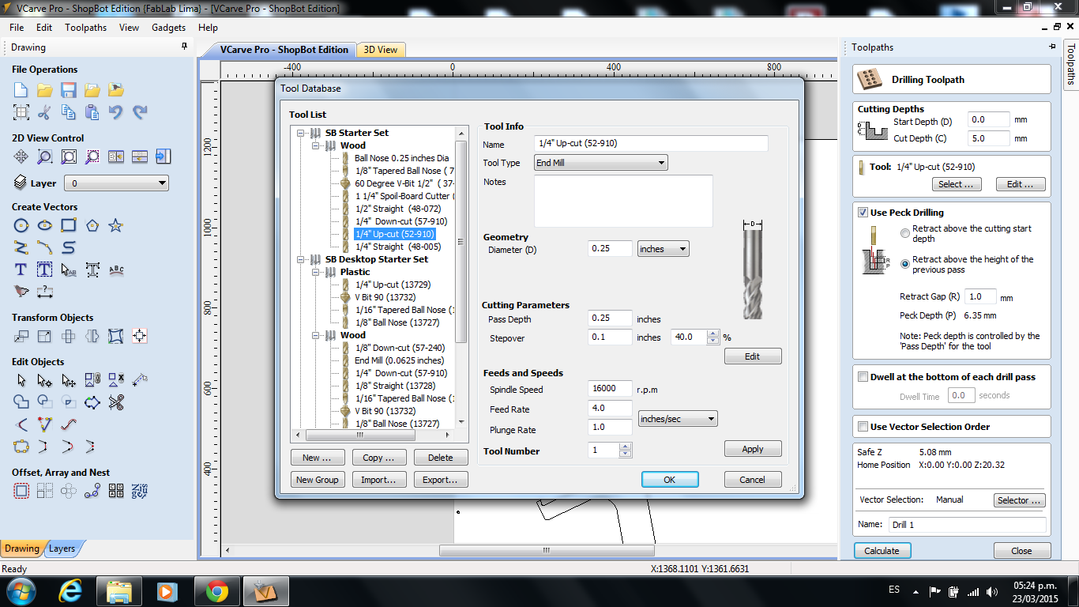Collapse the Plastic tool group
The width and height of the screenshot is (1079, 607).
point(316,272)
